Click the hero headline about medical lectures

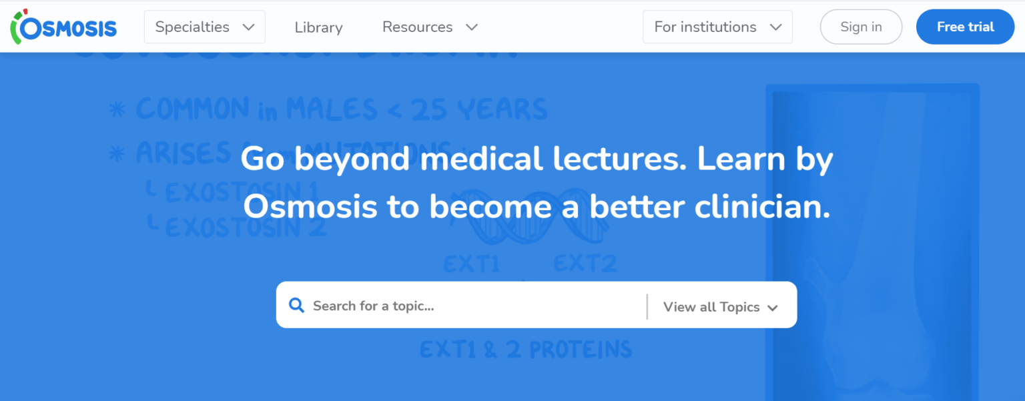[537, 183]
